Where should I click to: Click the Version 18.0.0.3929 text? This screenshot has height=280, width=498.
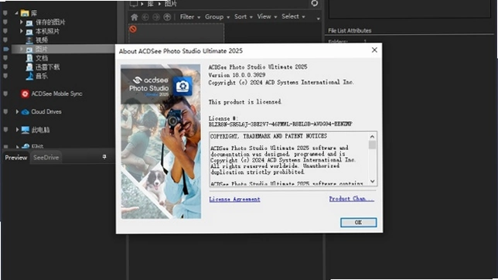tap(237, 75)
